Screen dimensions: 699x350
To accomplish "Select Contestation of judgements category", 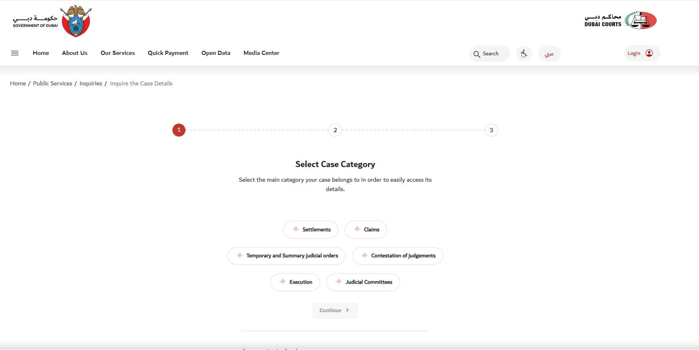I will (398, 256).
